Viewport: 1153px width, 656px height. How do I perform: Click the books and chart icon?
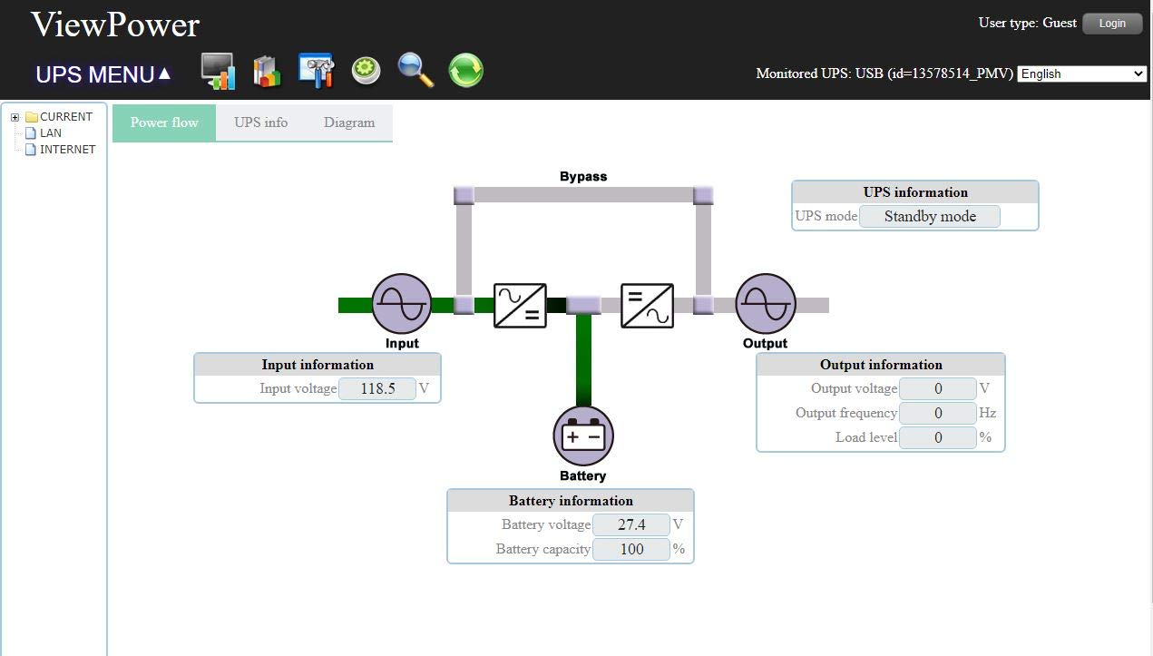267,71
